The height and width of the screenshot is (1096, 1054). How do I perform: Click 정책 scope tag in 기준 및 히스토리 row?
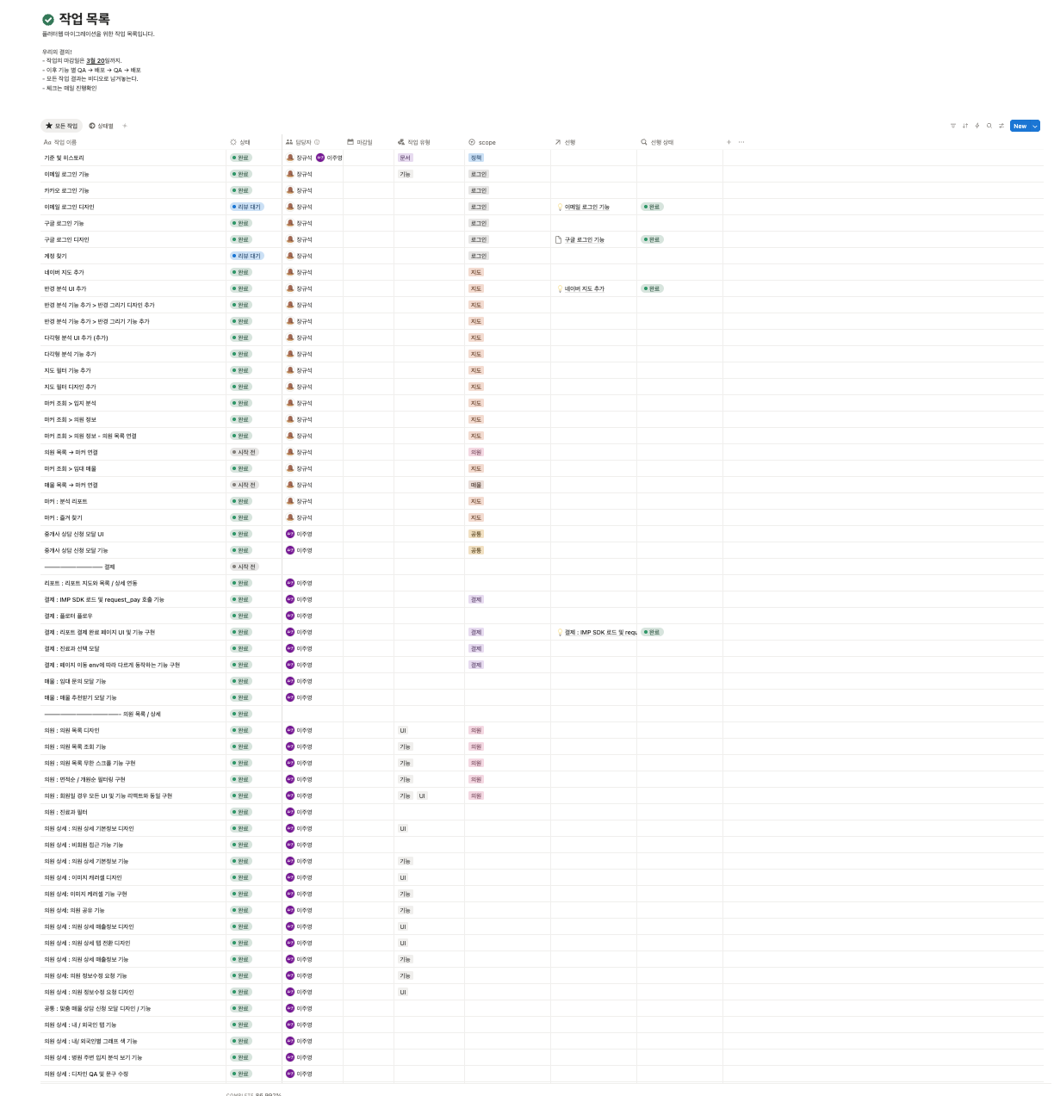click(x=476, y=158)
